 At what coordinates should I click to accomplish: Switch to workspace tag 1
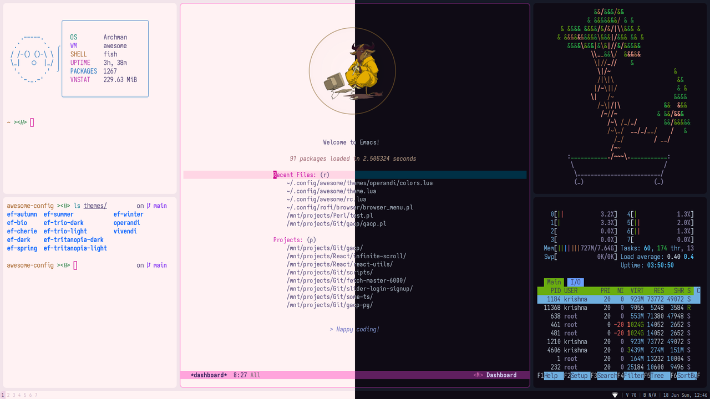pos(2,395)
